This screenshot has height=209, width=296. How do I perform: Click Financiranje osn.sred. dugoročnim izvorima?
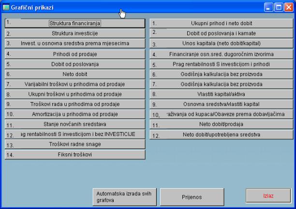221,54
